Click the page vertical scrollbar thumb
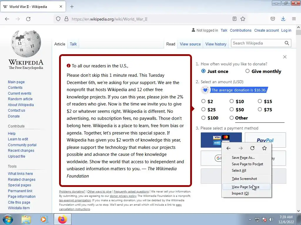Viewport: 301px width, 225px height. 298,32
